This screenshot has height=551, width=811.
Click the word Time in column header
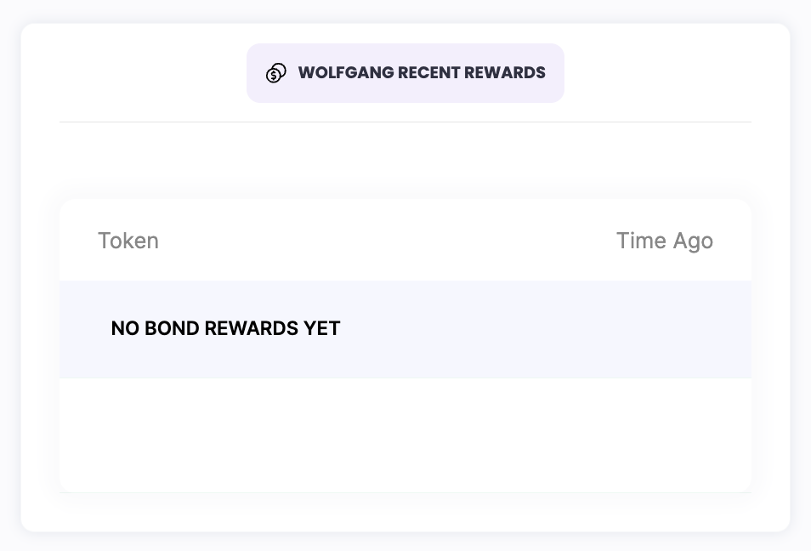click(641, 241)
